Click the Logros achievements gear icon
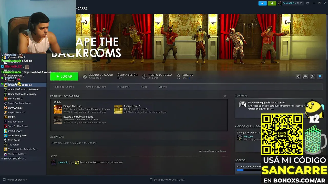 179,76
